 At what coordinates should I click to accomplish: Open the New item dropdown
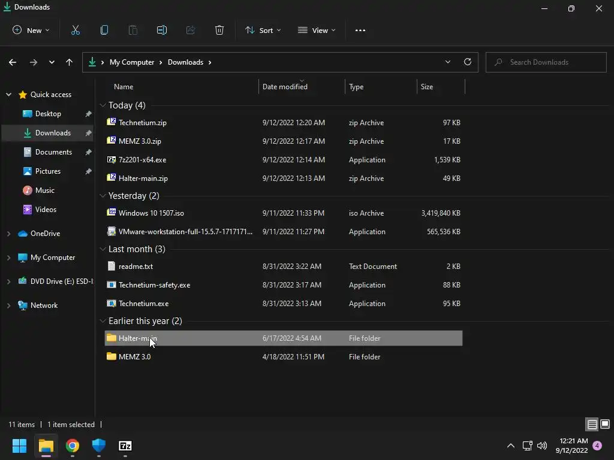pyautogui.click(x=31, y=30)
